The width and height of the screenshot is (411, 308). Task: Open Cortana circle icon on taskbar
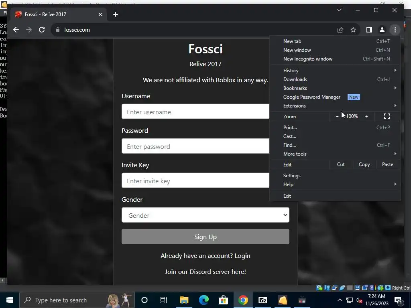(x=144, y=300)
